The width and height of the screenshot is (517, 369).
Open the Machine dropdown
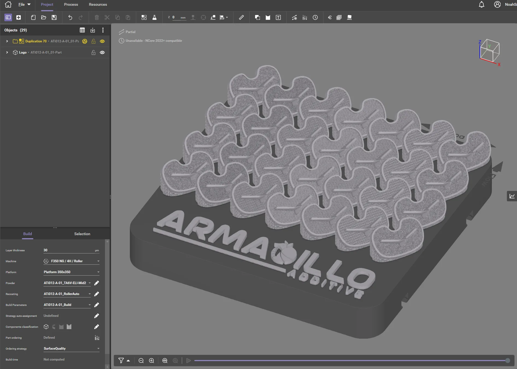71,261
